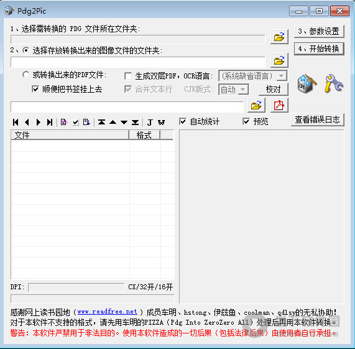Minimize the Pdg2Pic window
This screenshot has width=355, height=349.
point(298,11)
